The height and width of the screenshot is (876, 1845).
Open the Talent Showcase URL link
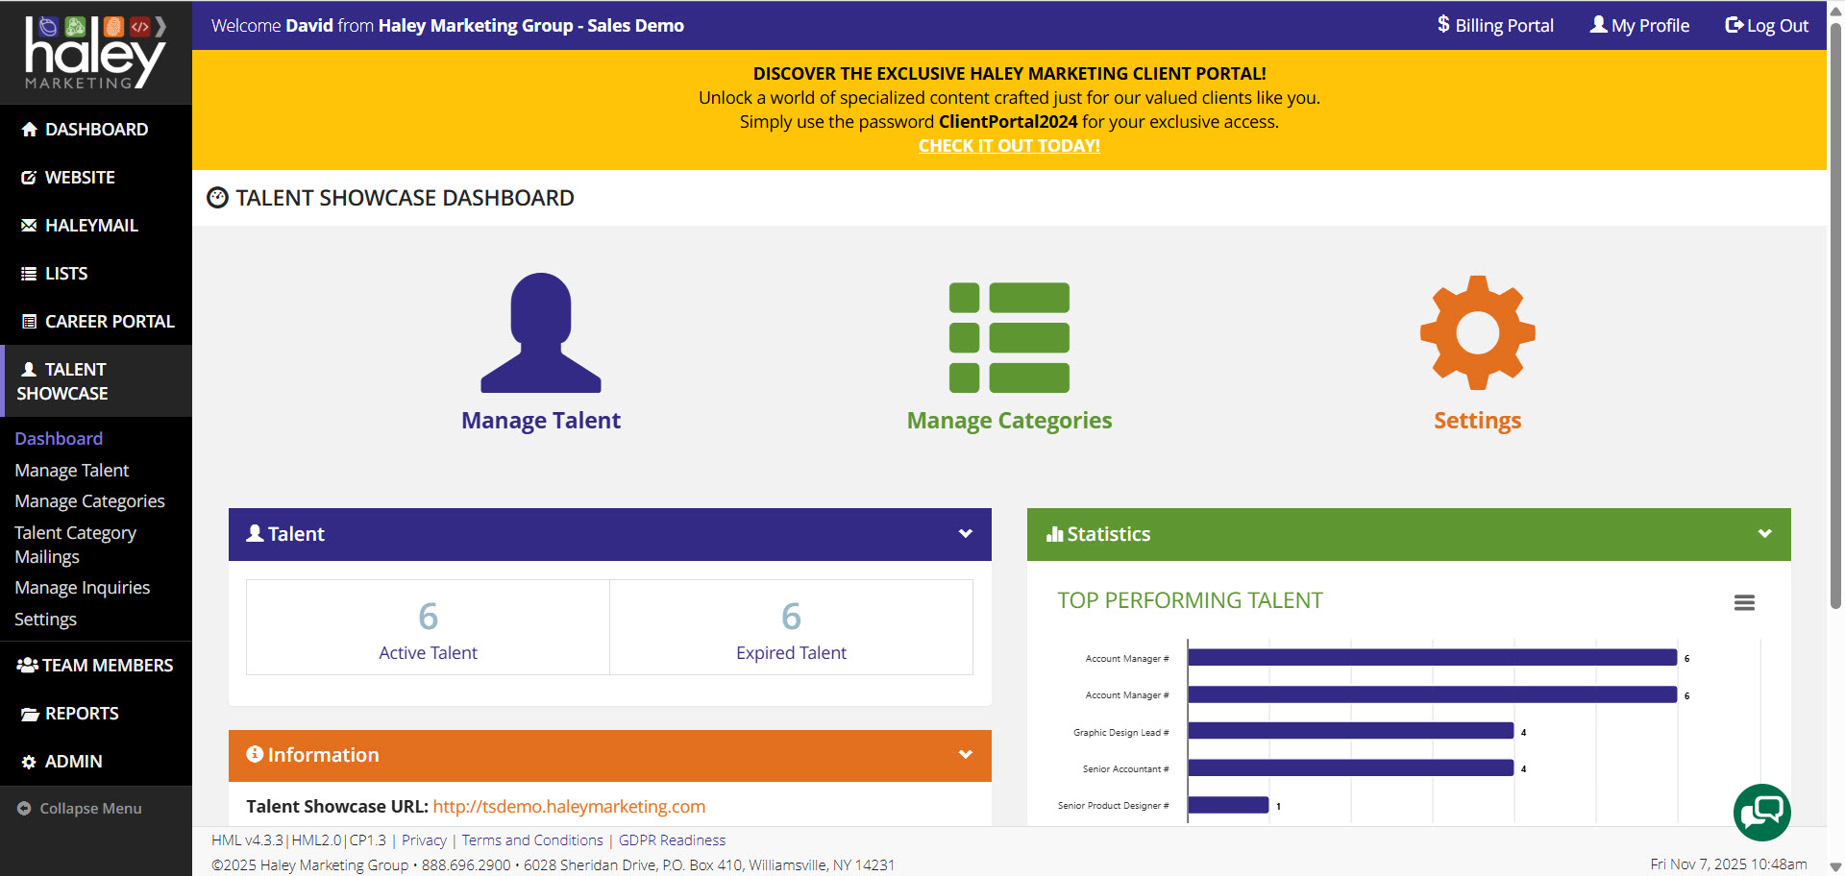[569, 807]
